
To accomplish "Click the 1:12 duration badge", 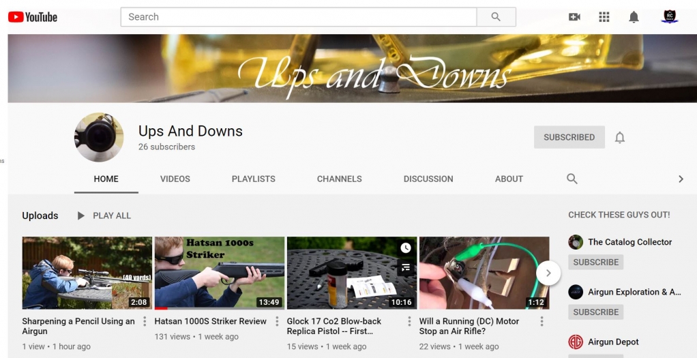I will coord(536,302).
